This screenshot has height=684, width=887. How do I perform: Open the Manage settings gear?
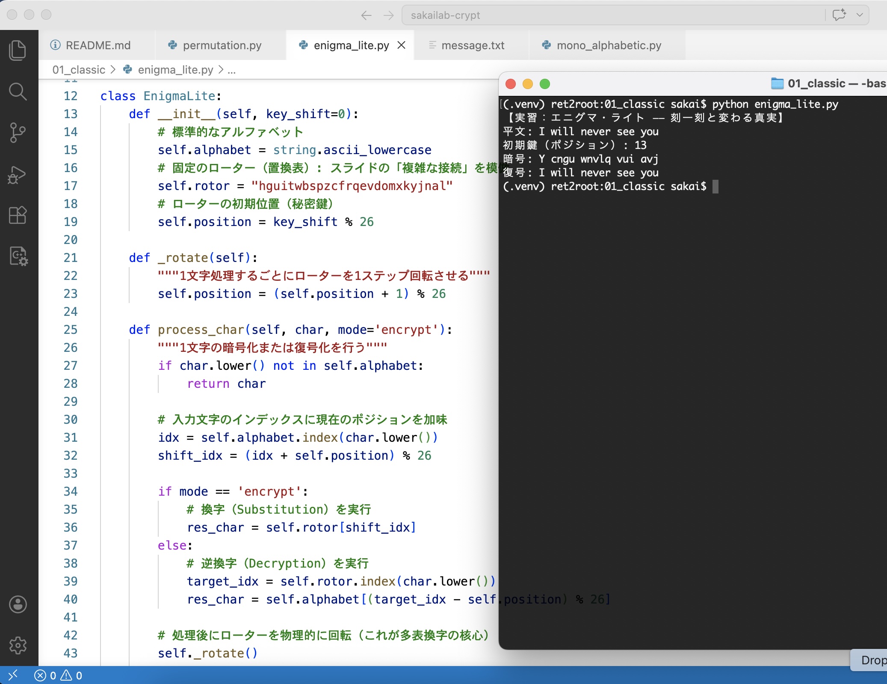[18, 645]
